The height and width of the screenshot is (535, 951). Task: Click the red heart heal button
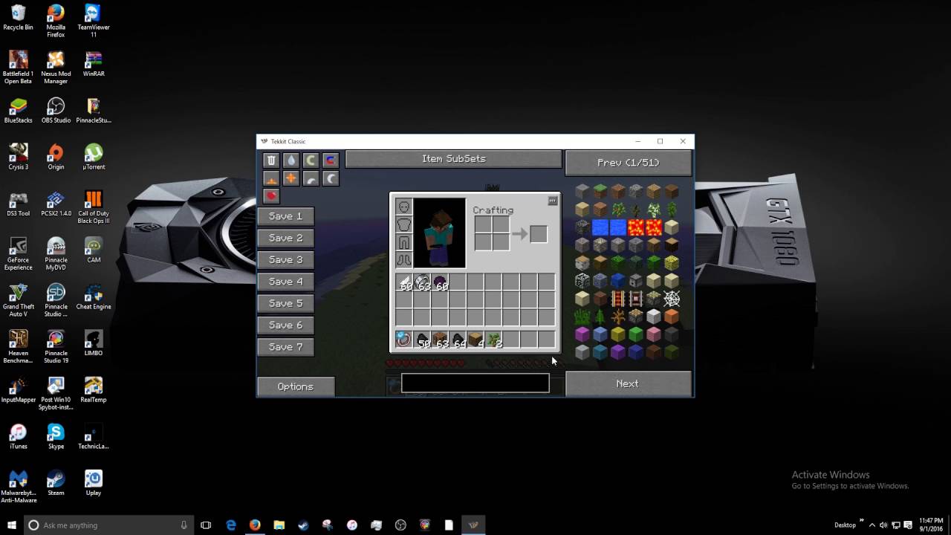point(271,196)
